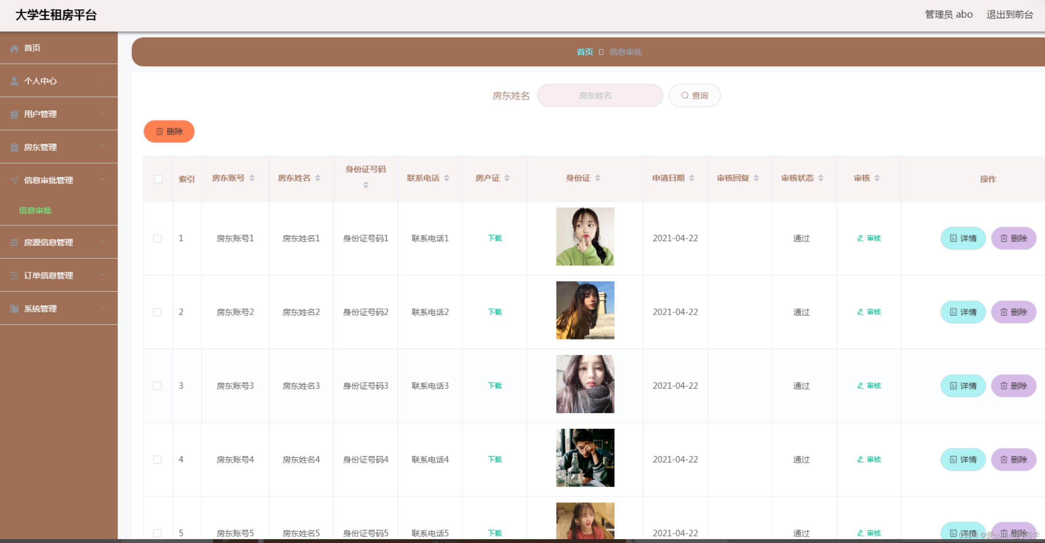Image resolution: width=1045 pixels, height=543 pixels.
Task: Click the 系统管理 sidebar icon
Action: (x=14, y=309)
